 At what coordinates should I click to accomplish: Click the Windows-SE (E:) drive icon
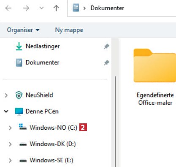pyautogui.click(x=23, y=161)
